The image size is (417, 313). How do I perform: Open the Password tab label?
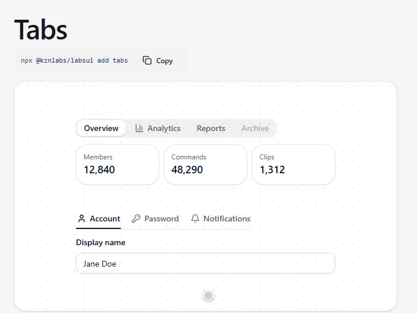(x=162, y=219)
